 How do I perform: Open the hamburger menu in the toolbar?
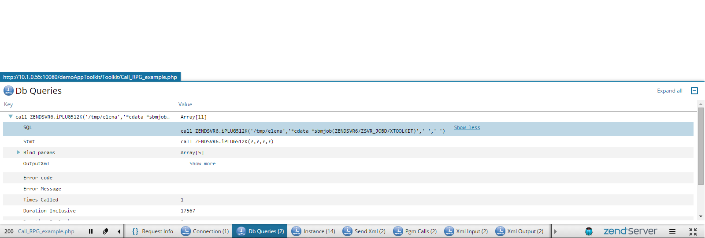[672, 231]
